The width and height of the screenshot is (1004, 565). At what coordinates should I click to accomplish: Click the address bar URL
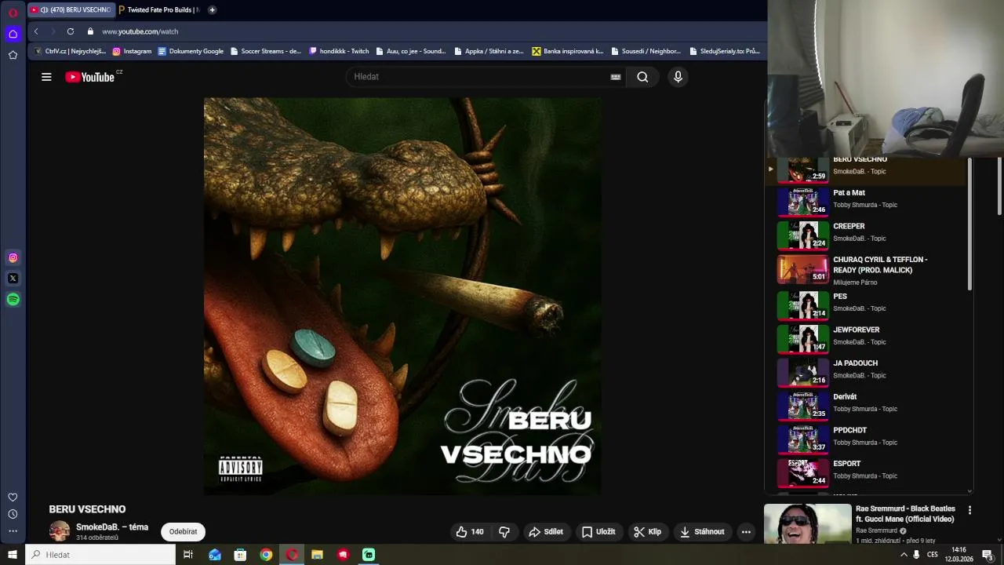tap(140, 31)
